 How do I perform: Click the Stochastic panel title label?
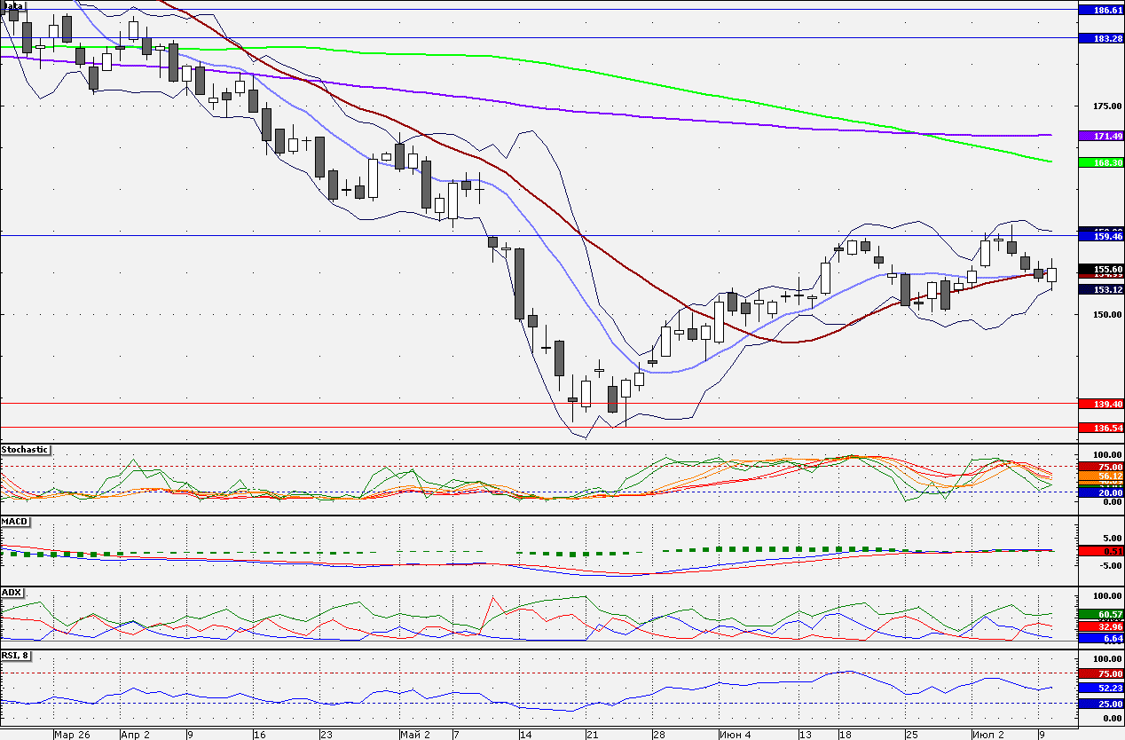[x=26, y=450]
